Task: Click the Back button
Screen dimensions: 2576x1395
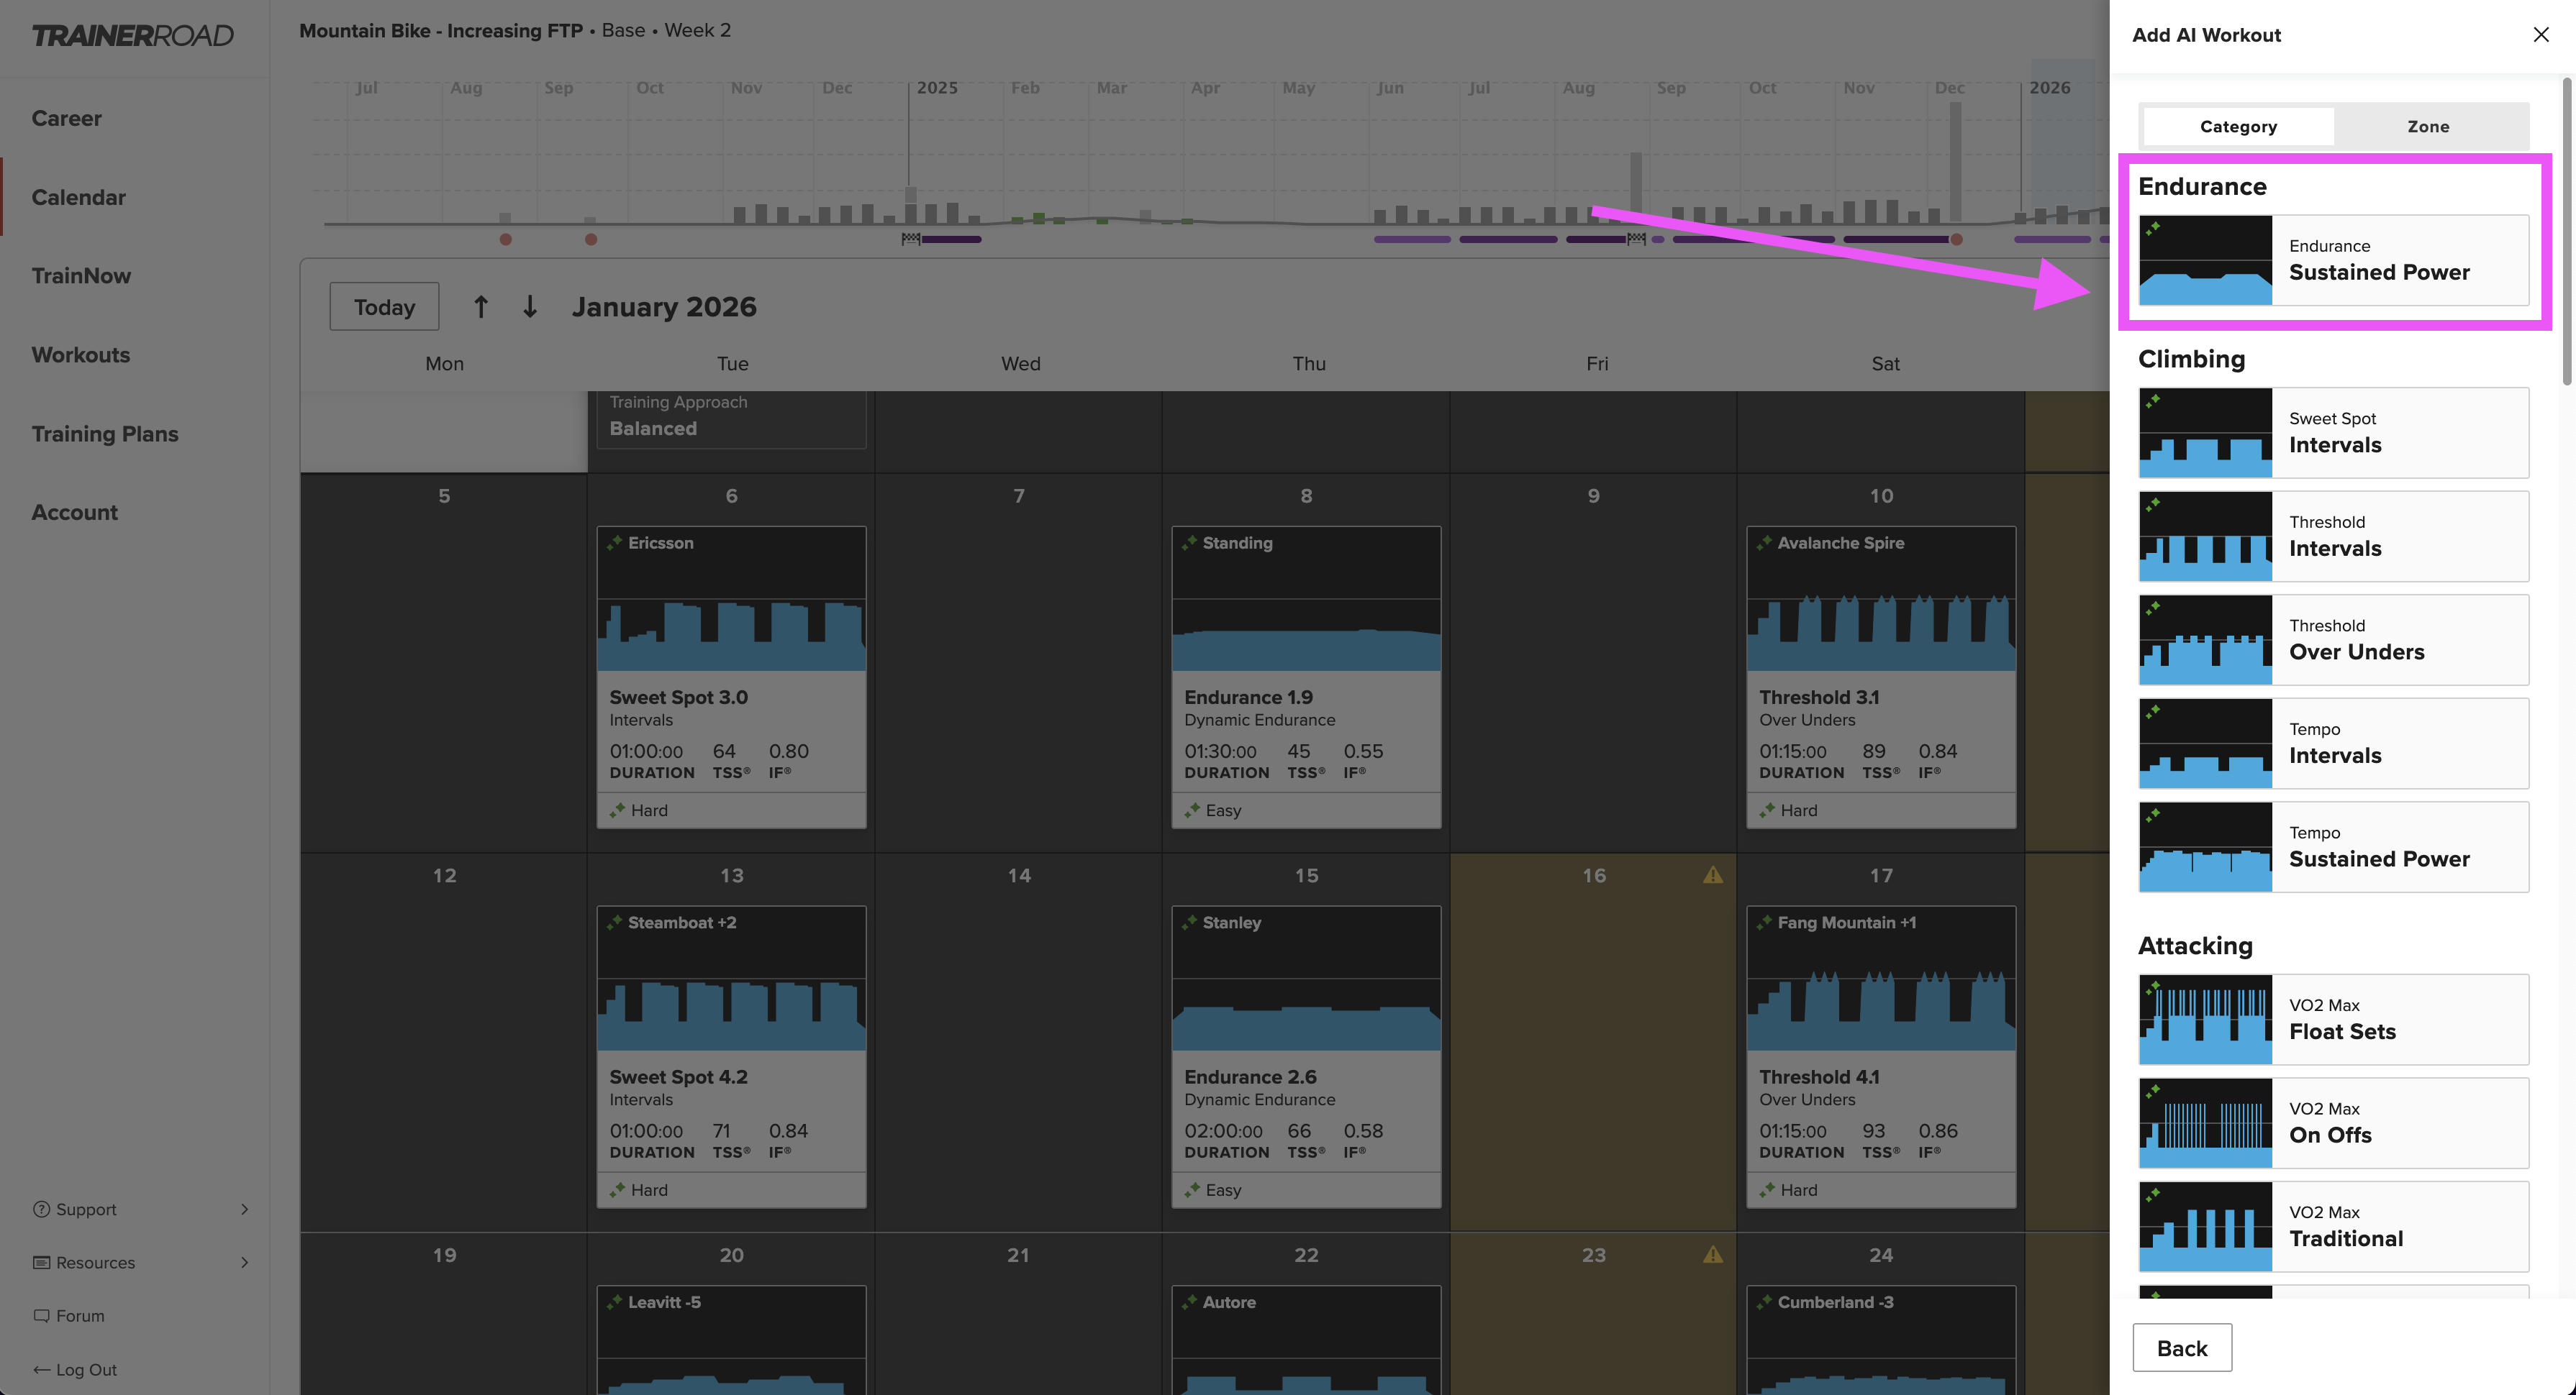Action: click(2182, 1348)
